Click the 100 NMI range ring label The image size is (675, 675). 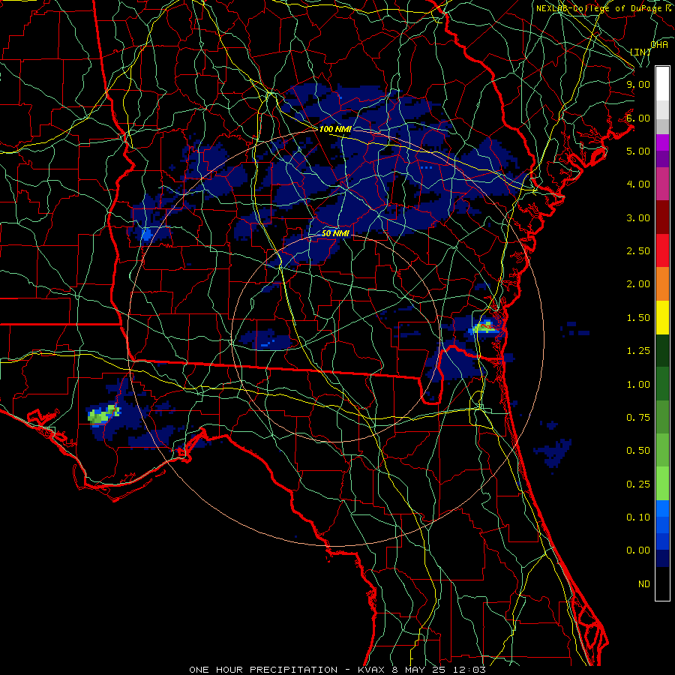pos(335,129)
